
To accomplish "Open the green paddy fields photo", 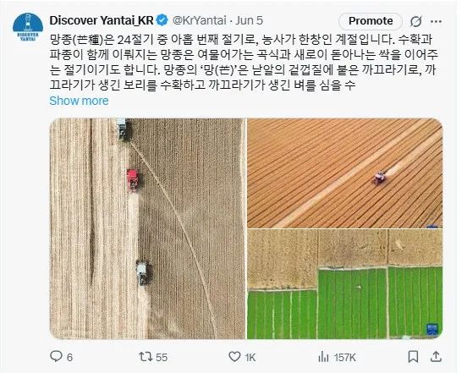I will (345, 284).
